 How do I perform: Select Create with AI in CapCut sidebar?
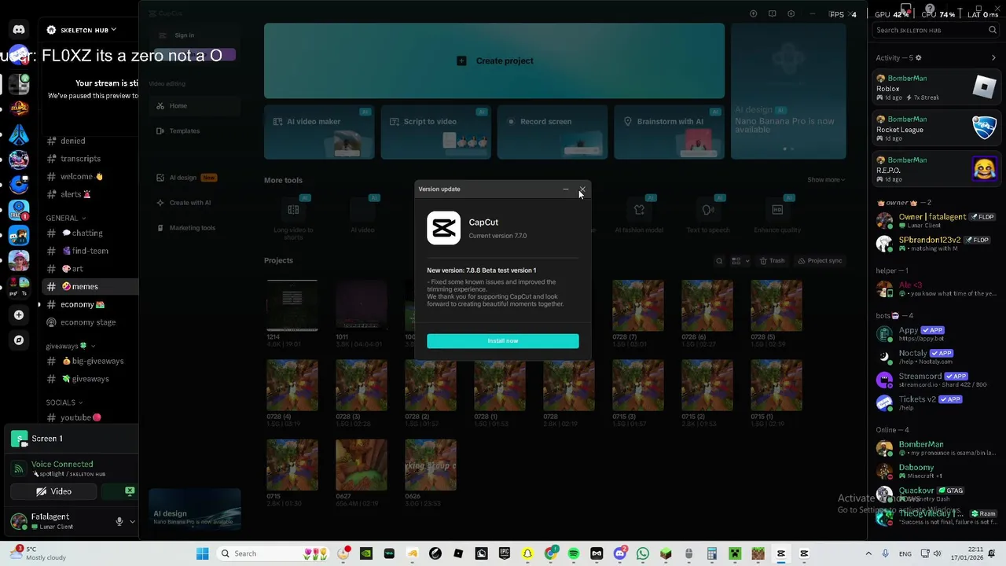pyautogui.click(x=194, y=203)
